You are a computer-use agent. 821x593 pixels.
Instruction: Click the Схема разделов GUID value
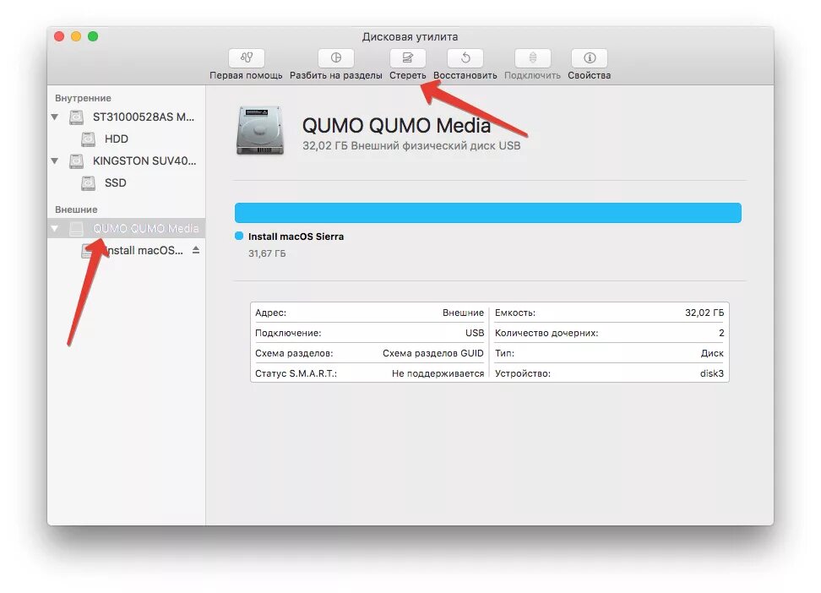[x=433, y=353]
